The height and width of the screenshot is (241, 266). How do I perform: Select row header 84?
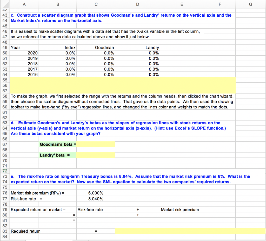pos(5,237)
